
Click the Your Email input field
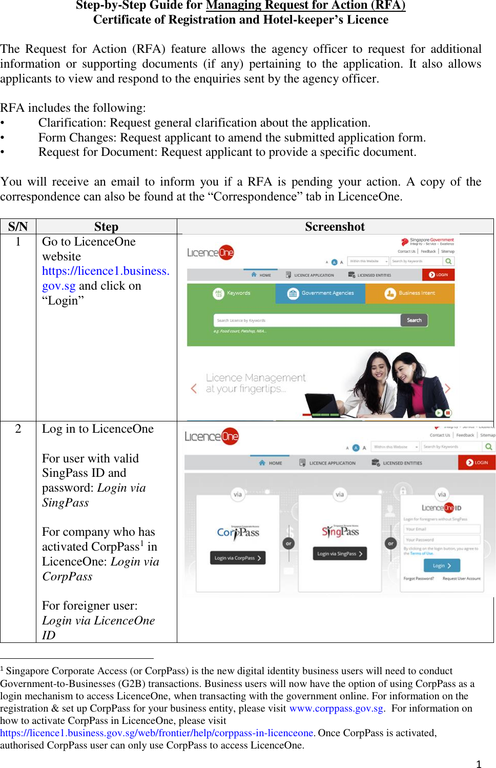pyautogui.click(x=441, y=529)
